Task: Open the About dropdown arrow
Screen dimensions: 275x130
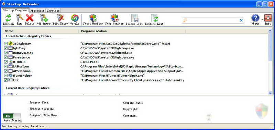Action: click(262, 19)
